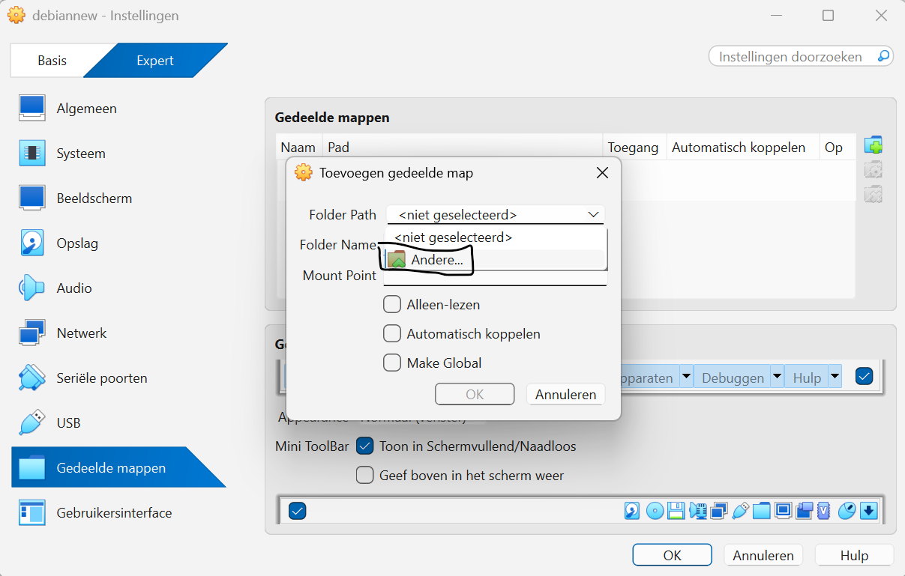Choose the Andere... dropdown option

pos(495,260)
